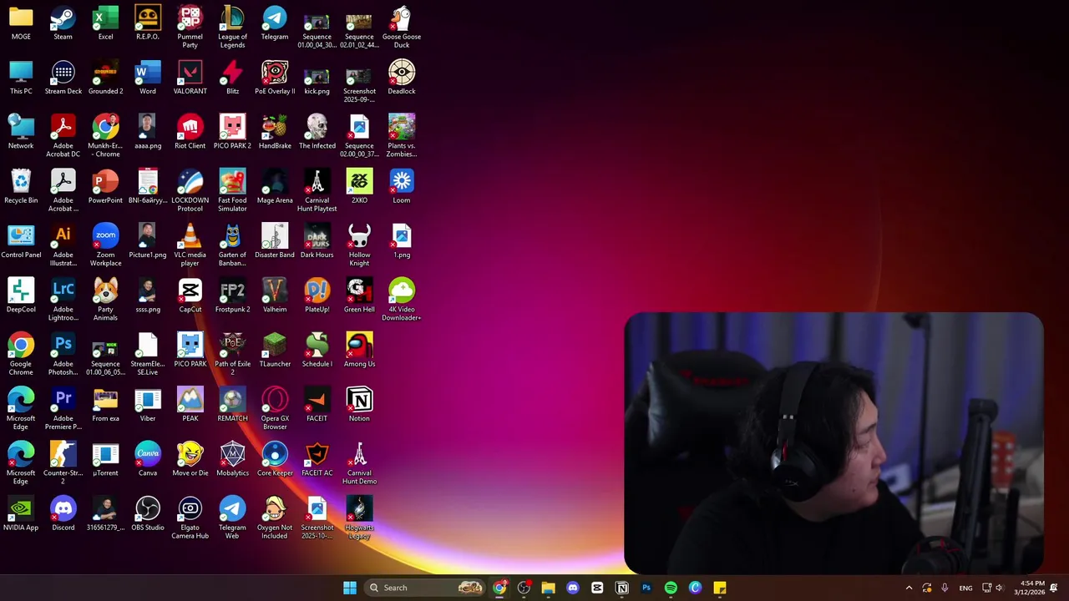Select the R.E.P.O. game icon
Viewport: 1069px width, 601px height.
148,23
